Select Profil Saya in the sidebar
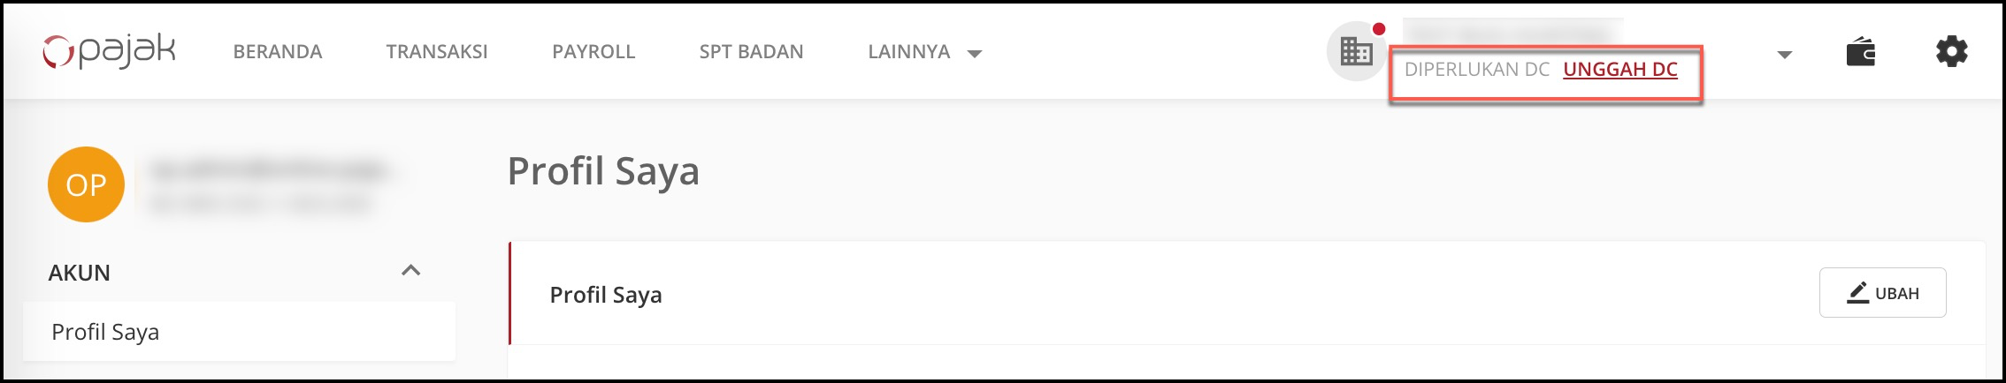Image resolution: width=2006 pixels, height=383 pixels. (x=106, y=332)
